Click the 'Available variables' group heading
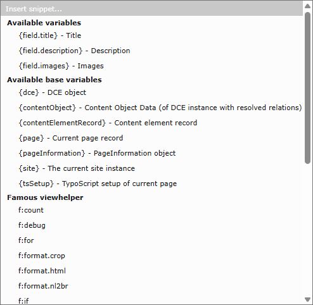 click(44, 23)
